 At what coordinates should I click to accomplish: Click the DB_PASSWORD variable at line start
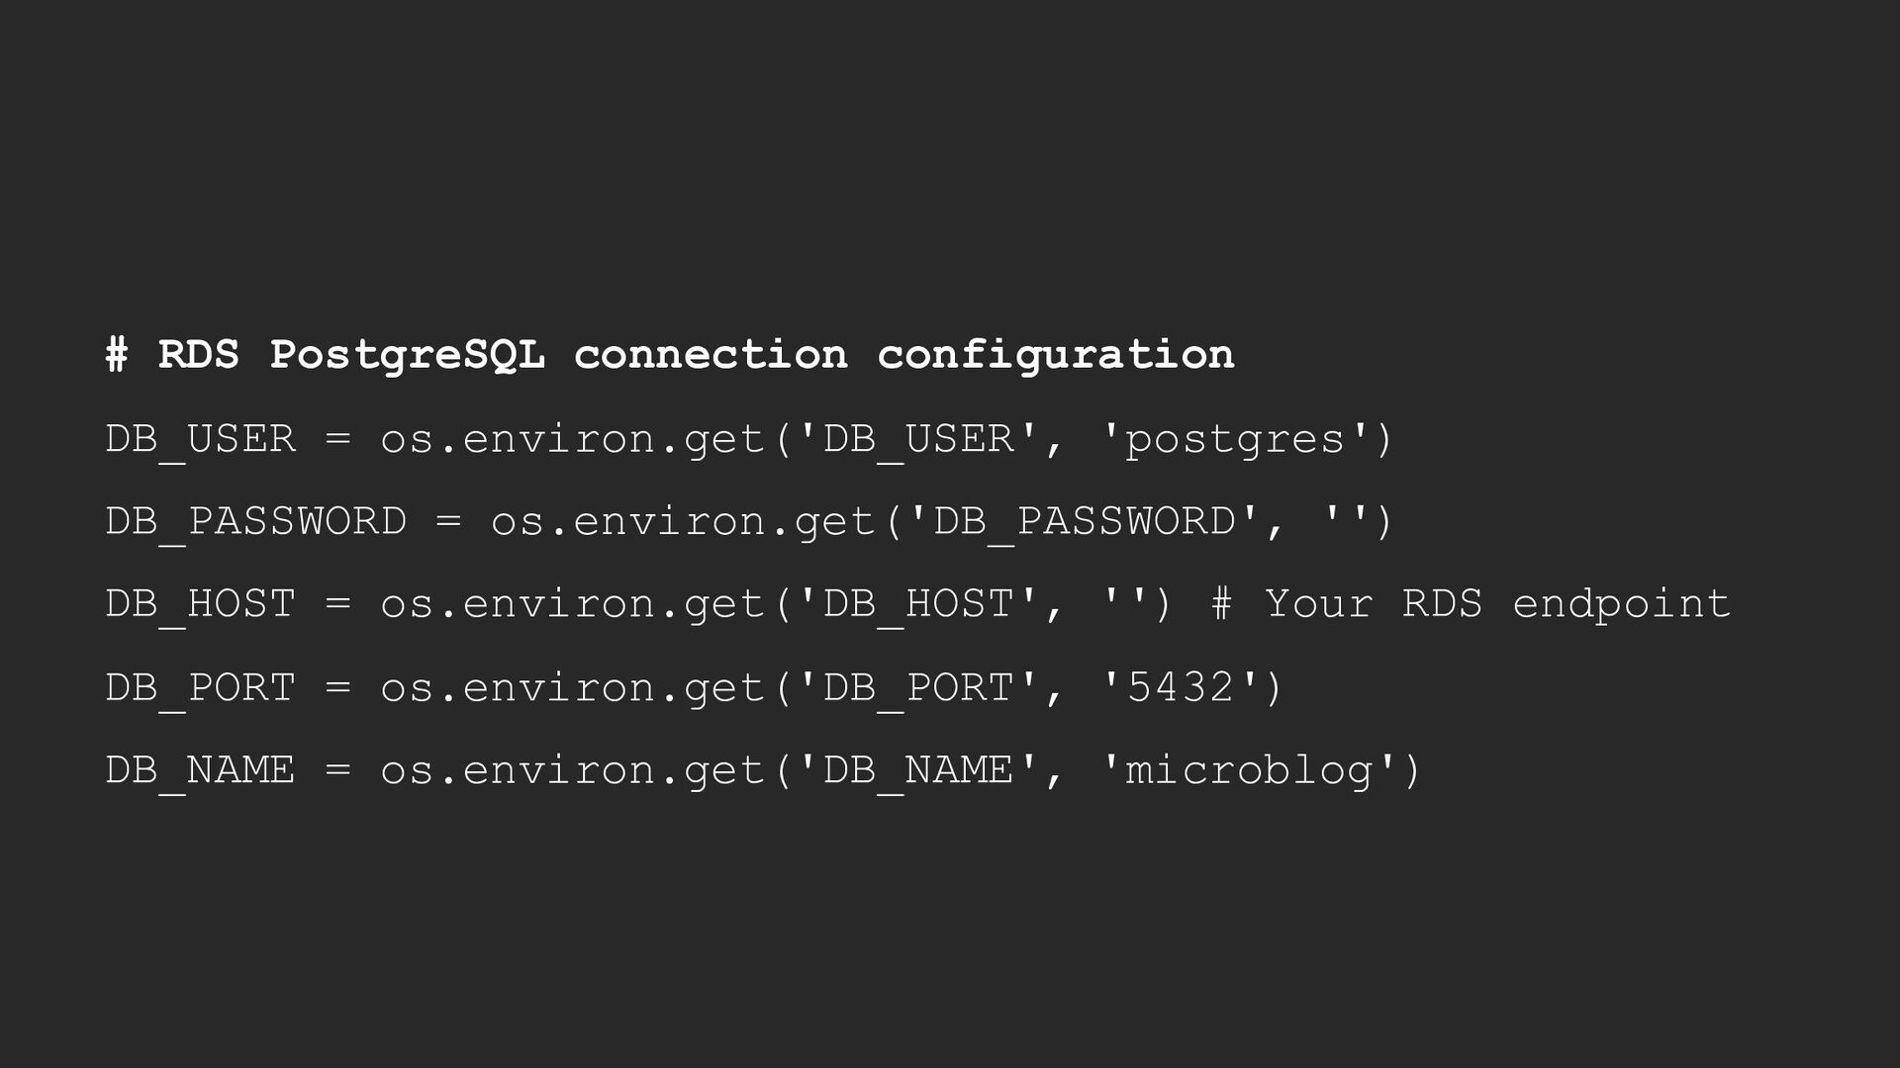[x=256, y=522]
